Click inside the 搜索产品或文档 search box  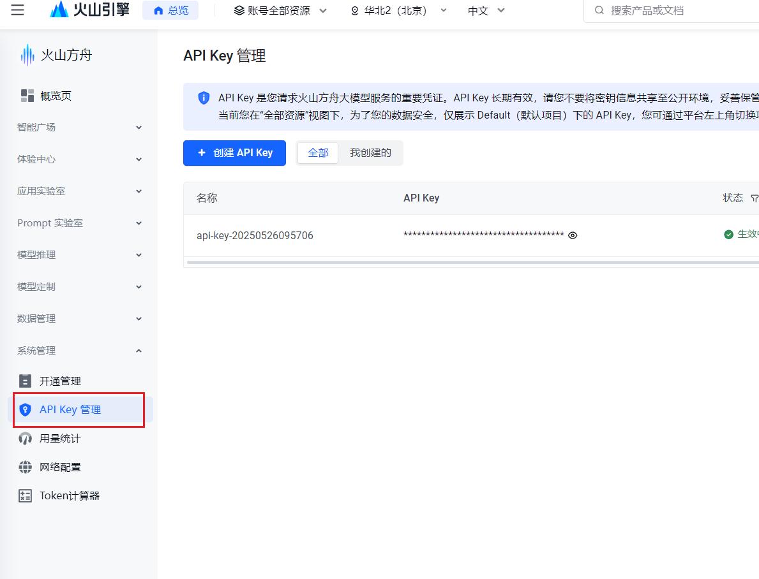tap(670, 10)
